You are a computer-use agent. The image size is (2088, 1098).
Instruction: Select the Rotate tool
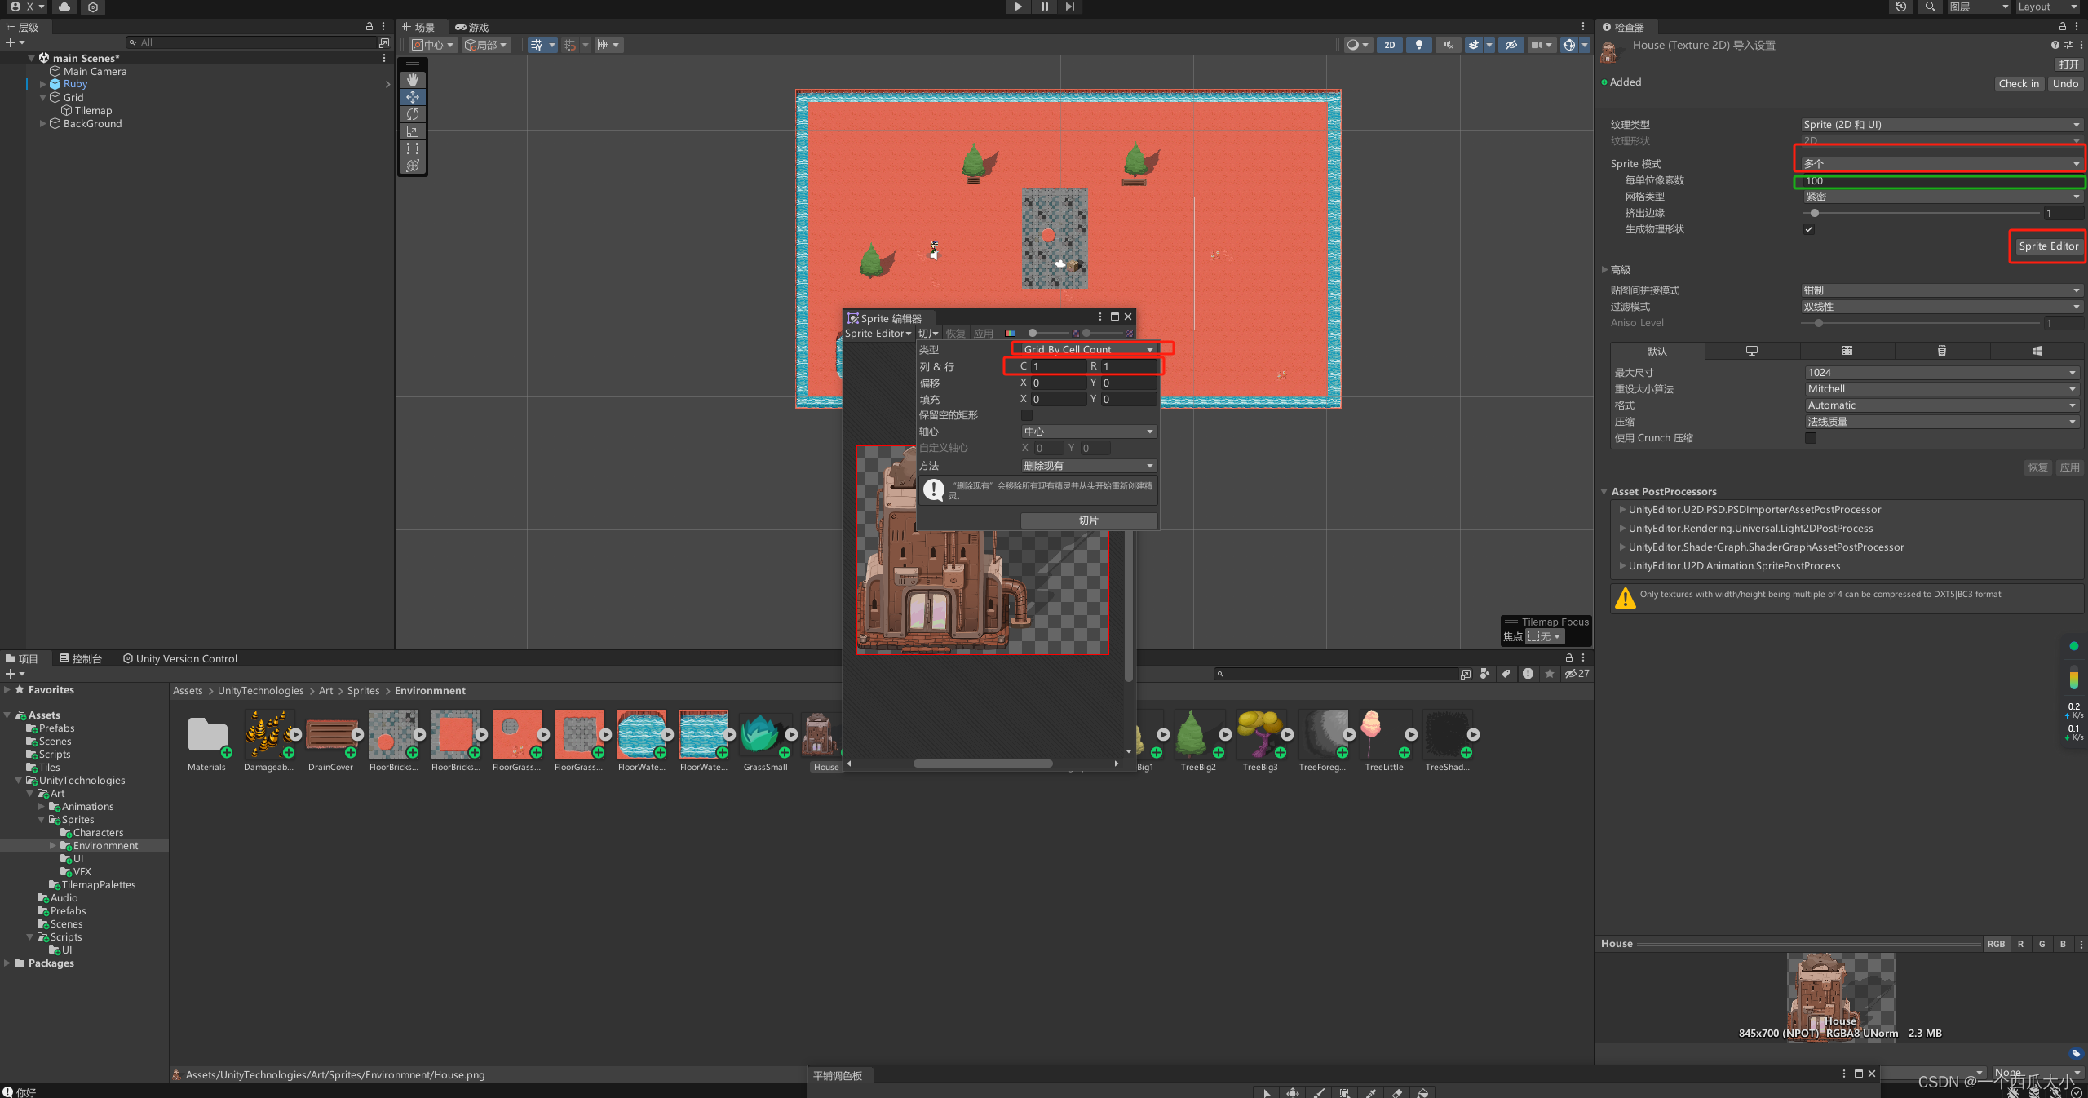[413, 114]
